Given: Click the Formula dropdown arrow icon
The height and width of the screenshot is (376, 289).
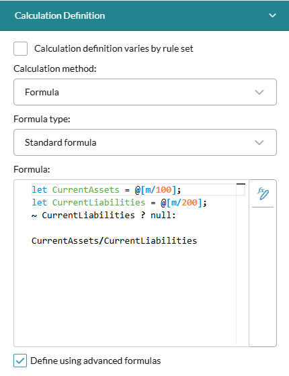Looking at the screenshot, I should click(259, 93).
